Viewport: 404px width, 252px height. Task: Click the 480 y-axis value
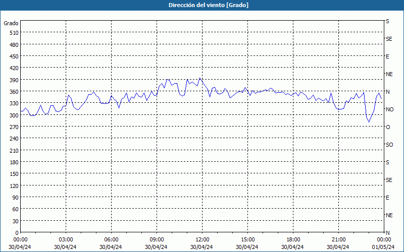[14, 45]
